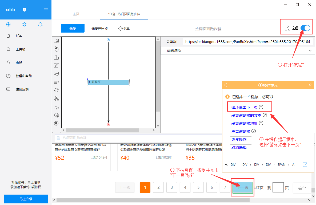Image resolution: width=316 pixels, height=205 pixels.
Task: Click the page number jump input box
Action: 278,187
